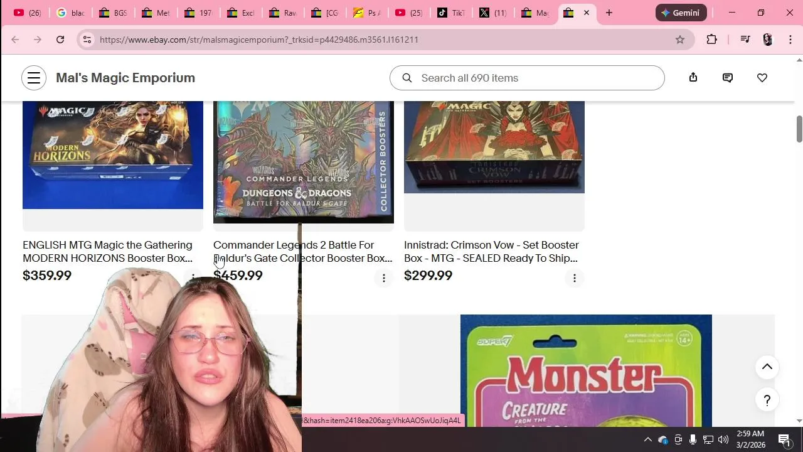Click the Commander Legends Collector Boosters image
This screenshot has width=803, height=452.
[304, 162]
